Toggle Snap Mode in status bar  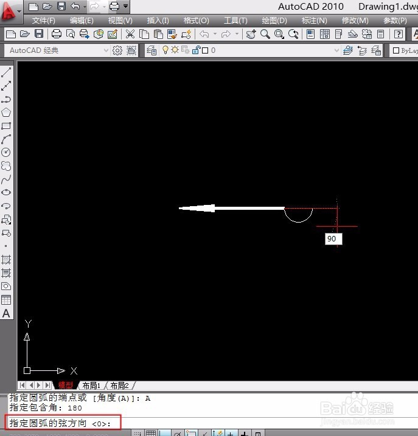137,433
